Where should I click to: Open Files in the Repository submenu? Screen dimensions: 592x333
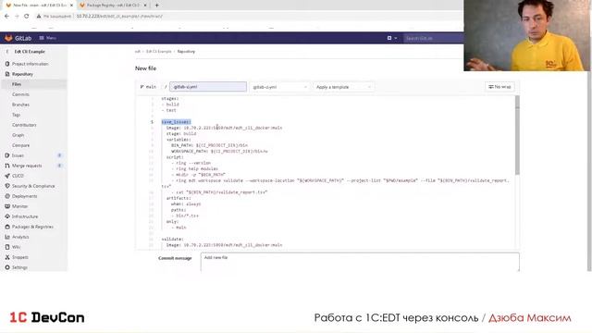17,84
